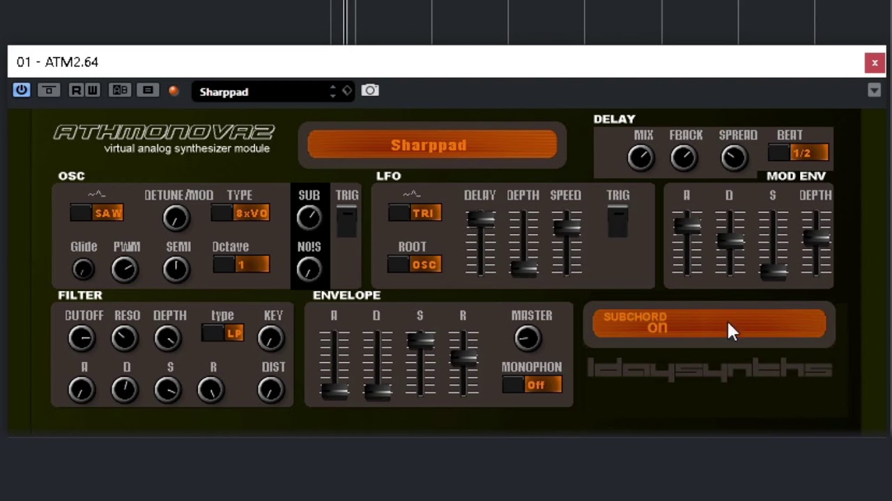This screenshot has height=501, width=892.
Task: Move the LFO DELAY slider
Action: [480, 221]
